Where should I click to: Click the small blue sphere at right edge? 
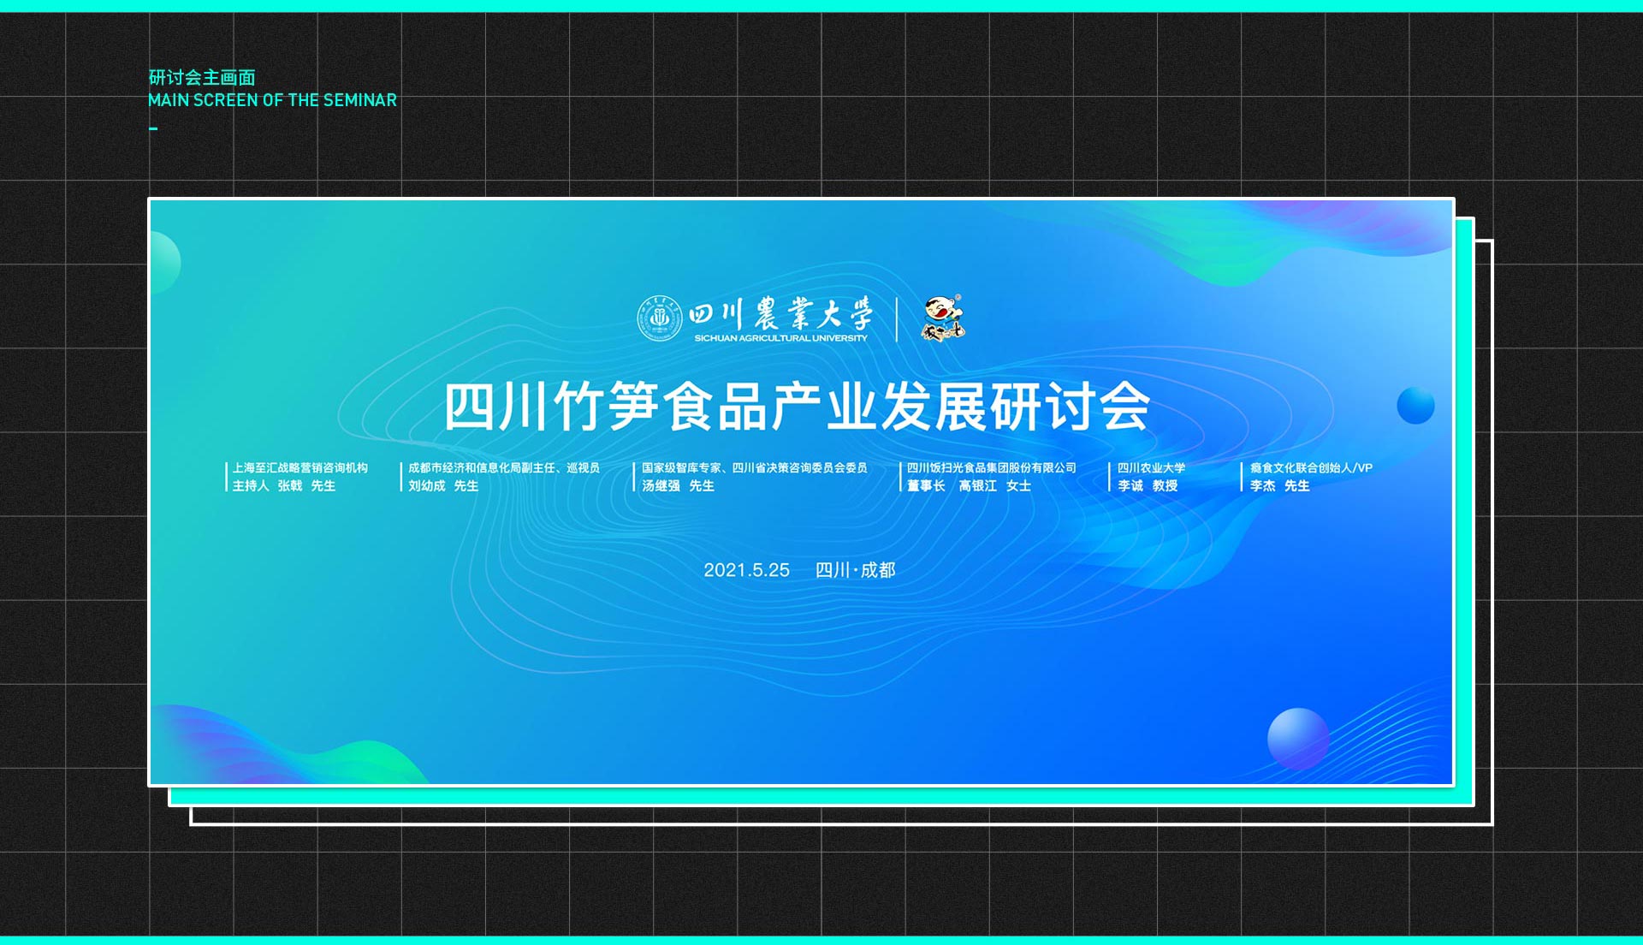click(1415, 405)
